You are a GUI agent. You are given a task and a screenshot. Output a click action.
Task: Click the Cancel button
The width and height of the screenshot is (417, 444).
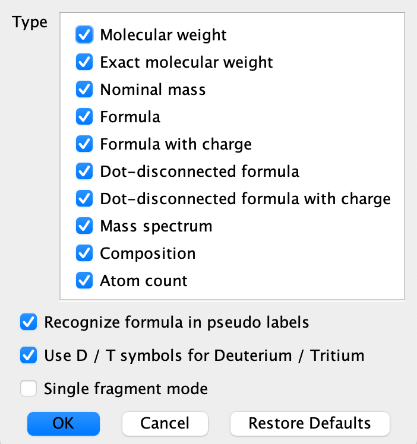165,423
